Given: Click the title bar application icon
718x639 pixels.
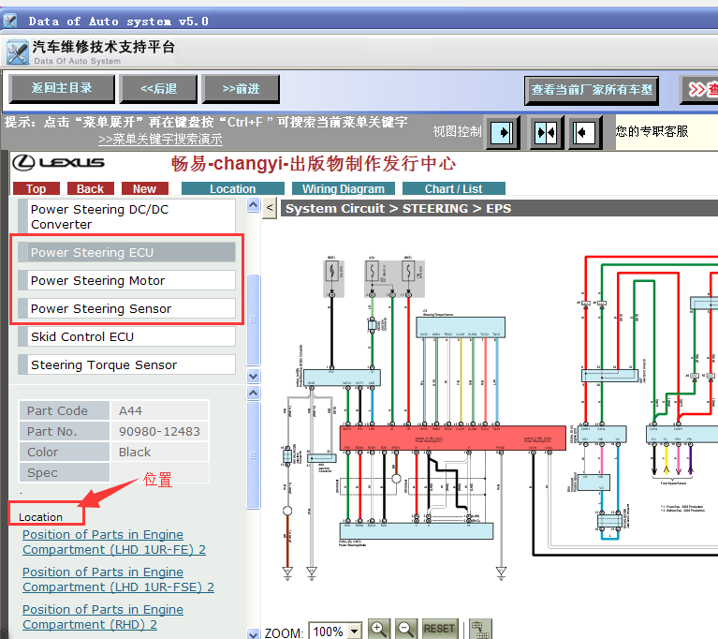Looking at the screenshot, I should click(x=9, y=22).
